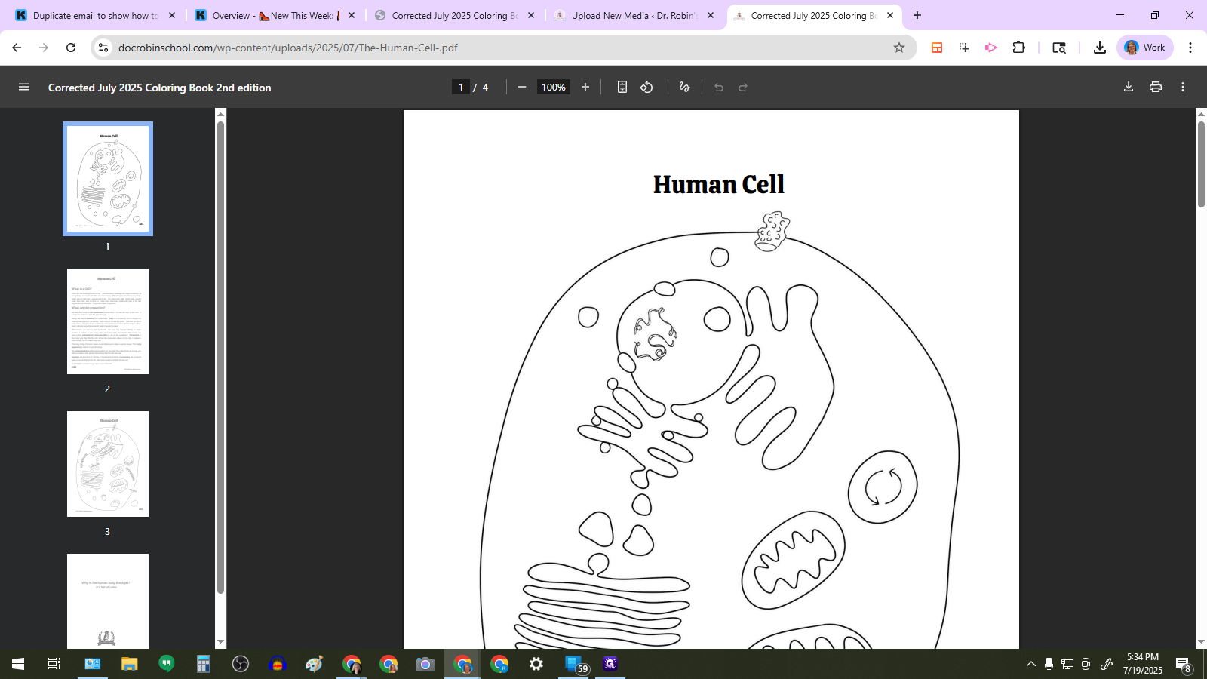Image resolution: width=1207 pixels, height=679 pixels.
Task: Open the PDF viewer more actions menu
Action: (1183, 88)
